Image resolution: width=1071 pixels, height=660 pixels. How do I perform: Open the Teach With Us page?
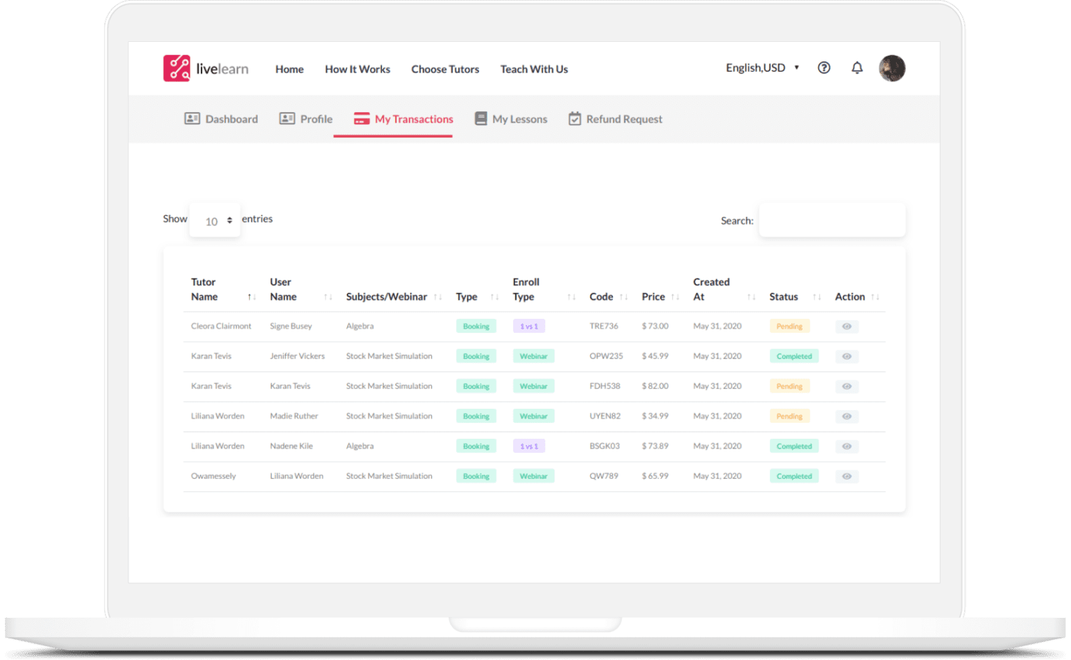tap(534, 69)
